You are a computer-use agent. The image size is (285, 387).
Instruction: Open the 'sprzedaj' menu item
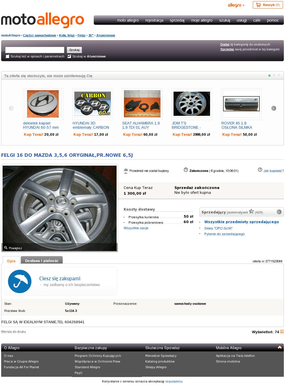coord(177,20)
